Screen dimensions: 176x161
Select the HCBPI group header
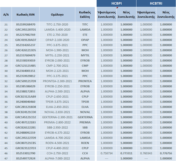117,3
